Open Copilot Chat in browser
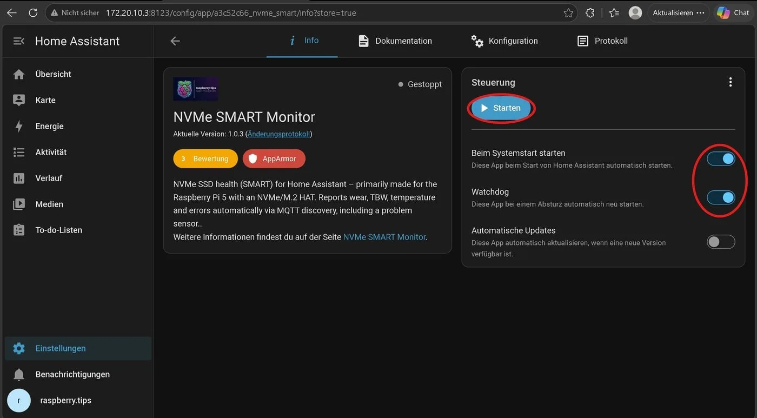The image size is (757, 418). point(733,12)
